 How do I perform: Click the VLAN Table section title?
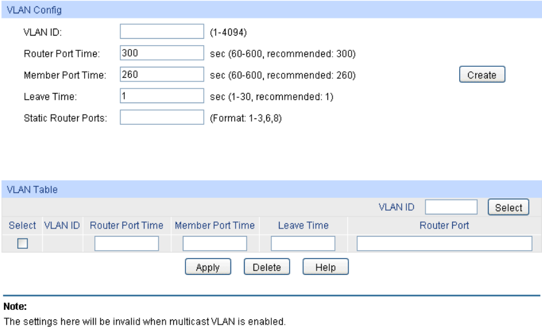(x=32, y=190)
